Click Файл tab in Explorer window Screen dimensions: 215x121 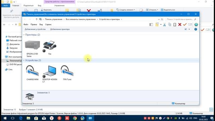click(6, 6)
